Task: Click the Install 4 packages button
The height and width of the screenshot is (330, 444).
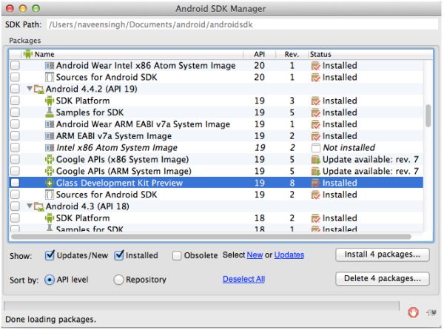Action: [x=383, y=255]
